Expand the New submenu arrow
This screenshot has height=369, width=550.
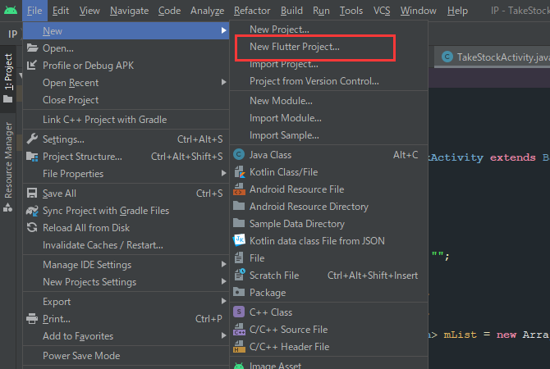(223, 31)
